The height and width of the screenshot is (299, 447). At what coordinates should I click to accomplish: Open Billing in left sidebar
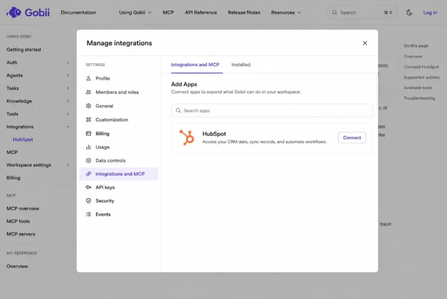point(14,177)
